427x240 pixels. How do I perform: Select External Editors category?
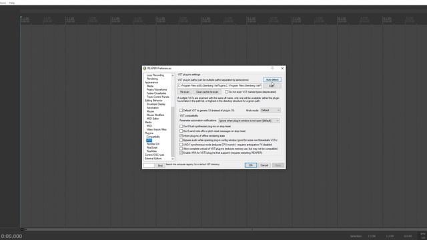(153, 159)
